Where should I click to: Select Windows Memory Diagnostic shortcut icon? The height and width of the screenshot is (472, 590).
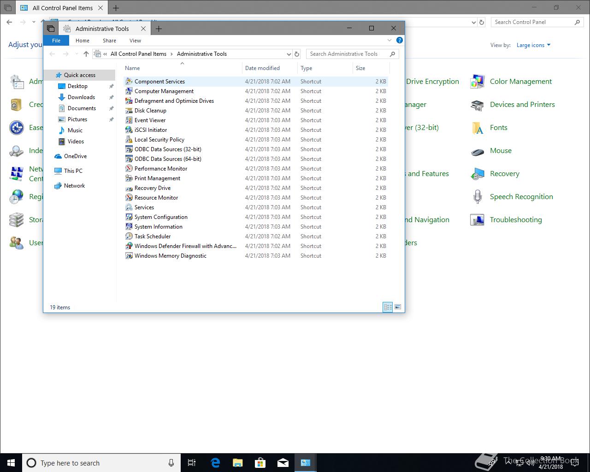tap(129, 256)
